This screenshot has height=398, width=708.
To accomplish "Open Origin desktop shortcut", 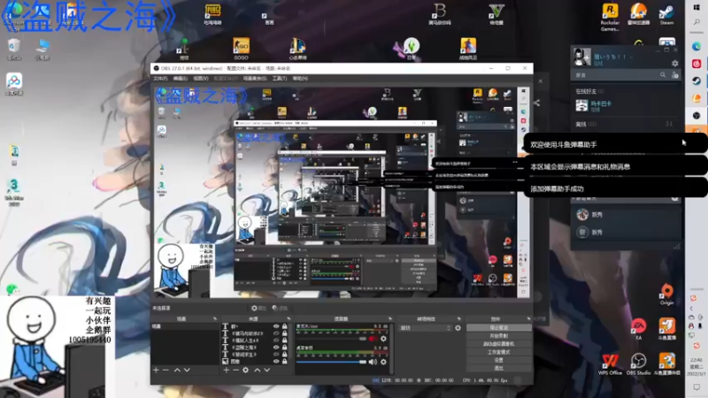I will tap(667, 295).
